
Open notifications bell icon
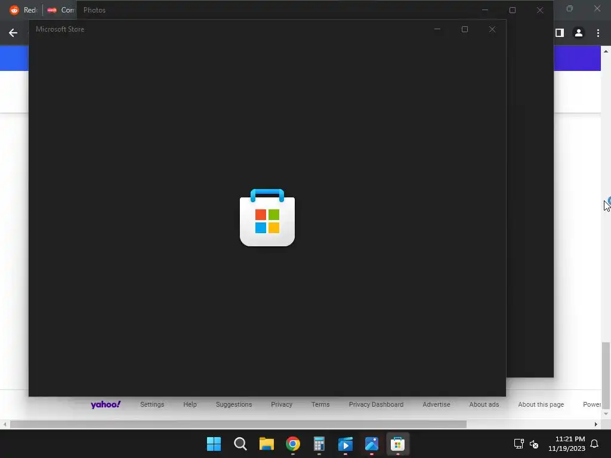pos(594,444)
